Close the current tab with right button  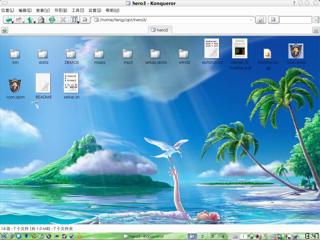(x=316, y=30)
